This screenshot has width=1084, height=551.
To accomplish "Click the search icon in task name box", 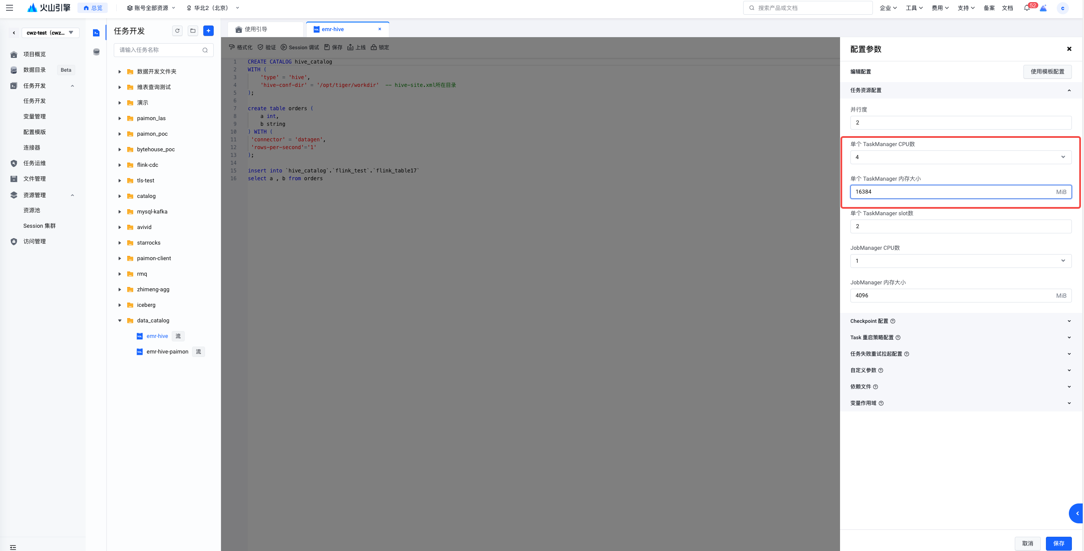I will click(x=205, y=50).
